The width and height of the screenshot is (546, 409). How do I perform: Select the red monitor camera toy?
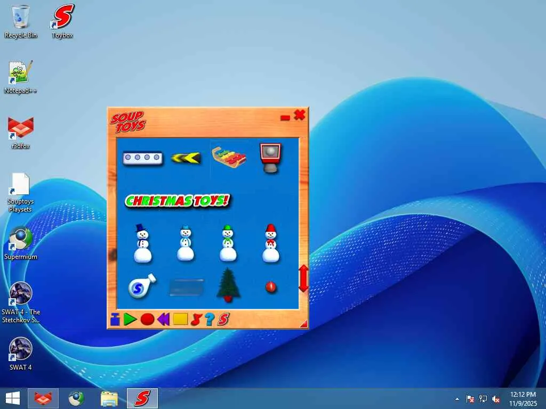click(270, 158)
